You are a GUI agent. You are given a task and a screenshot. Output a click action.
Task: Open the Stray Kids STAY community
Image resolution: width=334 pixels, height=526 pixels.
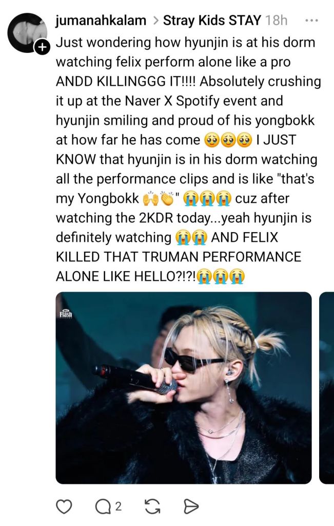[x=212, y=21]
